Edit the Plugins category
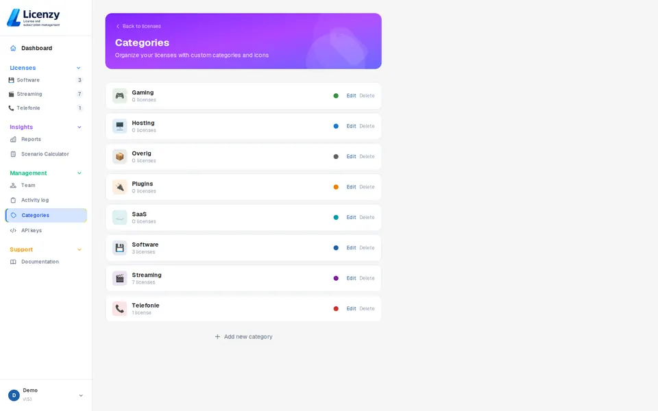658x411 pixels. pos(351,187)
